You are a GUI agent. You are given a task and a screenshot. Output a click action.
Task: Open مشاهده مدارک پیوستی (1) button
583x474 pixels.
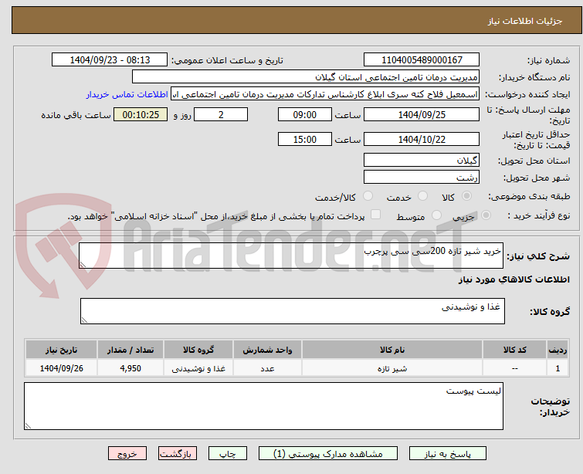pos(328,454)
